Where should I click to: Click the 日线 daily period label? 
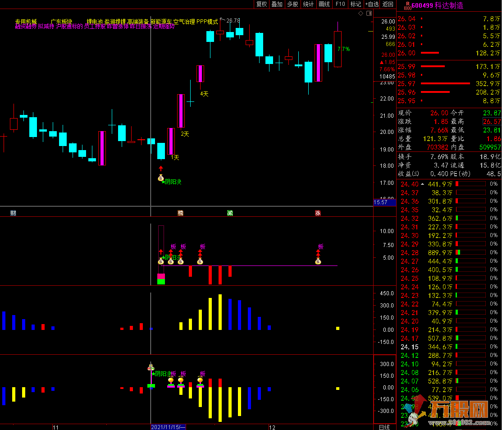coord(384,427)
